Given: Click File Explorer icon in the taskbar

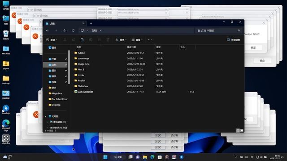Looking at the screenshot, I should (145, 157).
